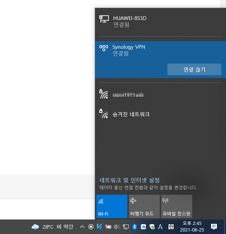Image resolution: width=226 pixels, height=234 pixels.
Task: Open weather widget showing 28°C
Action: pyautogui.click(x=52, y=227)
